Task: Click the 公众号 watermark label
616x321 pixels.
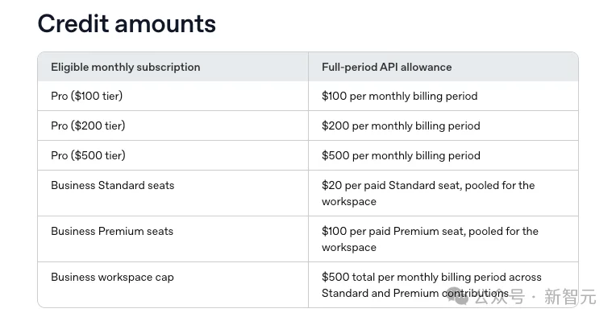Action: 499,297
